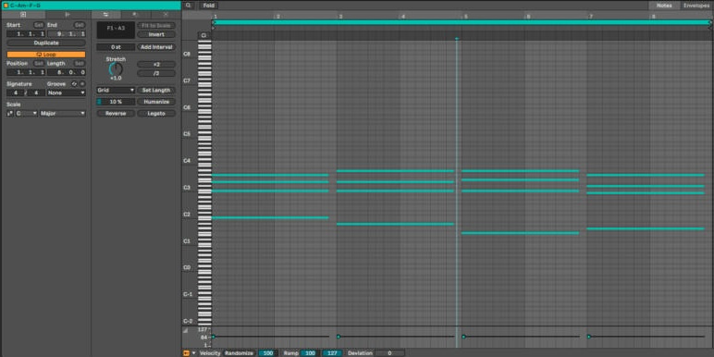Click the C3 key label
Image resolution: width=714 pixels, height=357 pixels.
click(x=187, y=188)
